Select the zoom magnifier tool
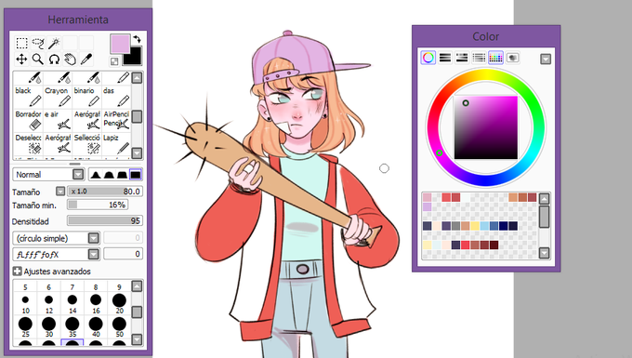The width and height of the screenshot is (632, 358). 38,60
